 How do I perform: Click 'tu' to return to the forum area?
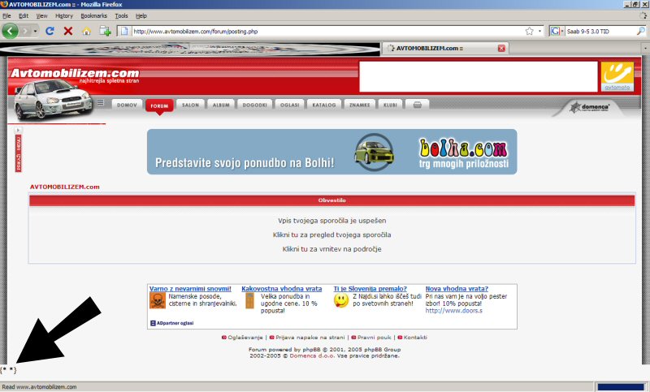(x=304, y=249)
